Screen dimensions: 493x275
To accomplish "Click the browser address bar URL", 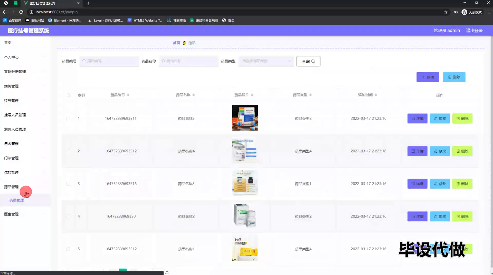I will coord(56,12).
